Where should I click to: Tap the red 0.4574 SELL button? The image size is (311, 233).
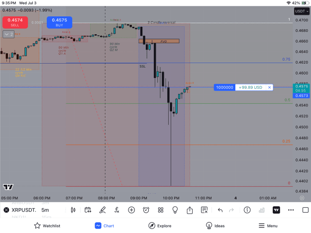click(x=15, y=22)
